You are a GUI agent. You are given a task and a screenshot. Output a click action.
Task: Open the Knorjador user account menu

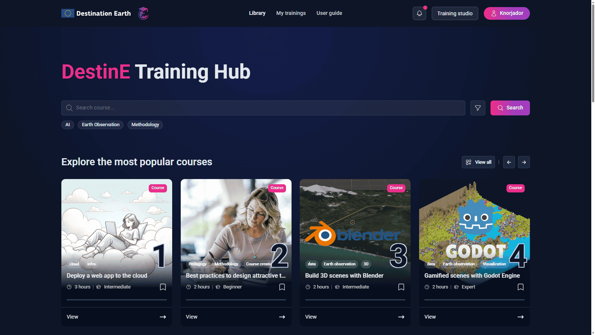(506, 13)
